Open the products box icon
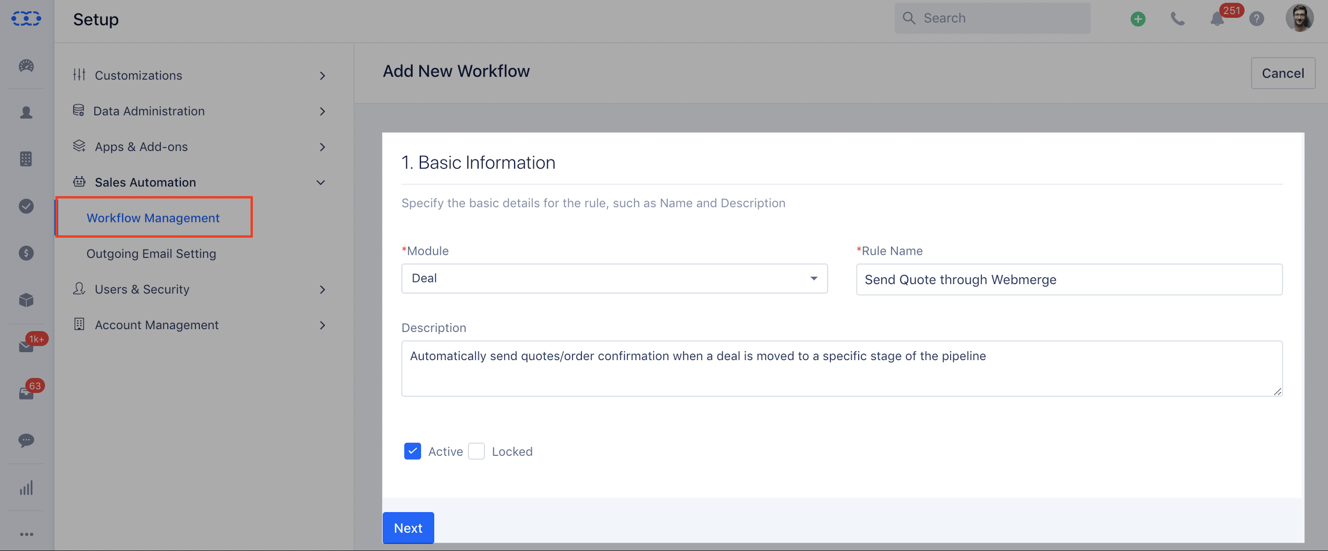This screenshot has width=1328, height=551. coord(26,300)
